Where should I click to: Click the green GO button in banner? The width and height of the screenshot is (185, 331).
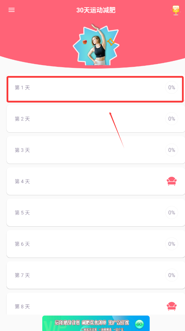tap(139, 324)
